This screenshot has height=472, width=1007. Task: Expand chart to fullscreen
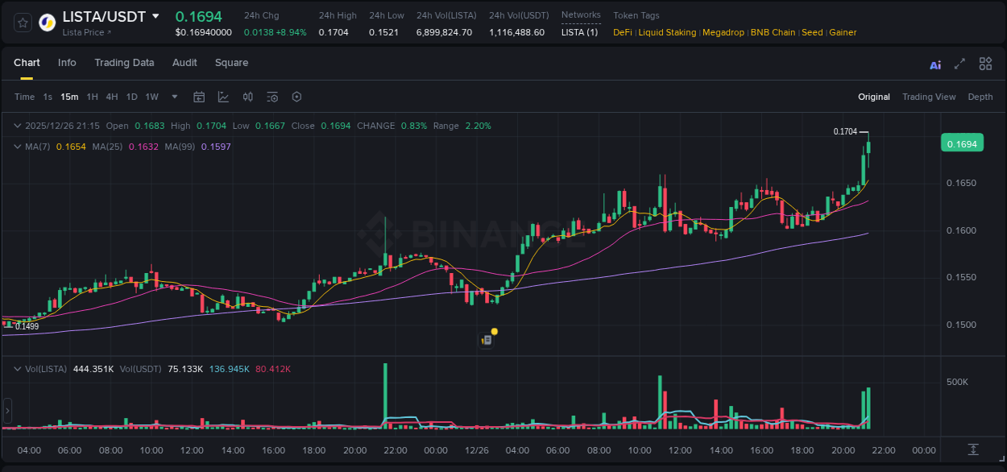(959, 64)
